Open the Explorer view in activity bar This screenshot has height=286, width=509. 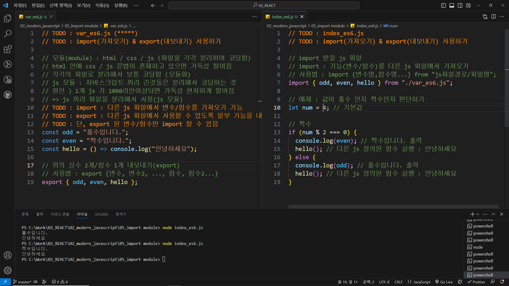8,19
